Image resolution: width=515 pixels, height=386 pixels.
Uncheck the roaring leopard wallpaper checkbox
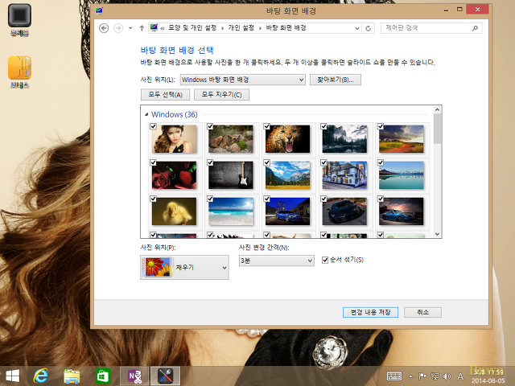coord(266,126)
